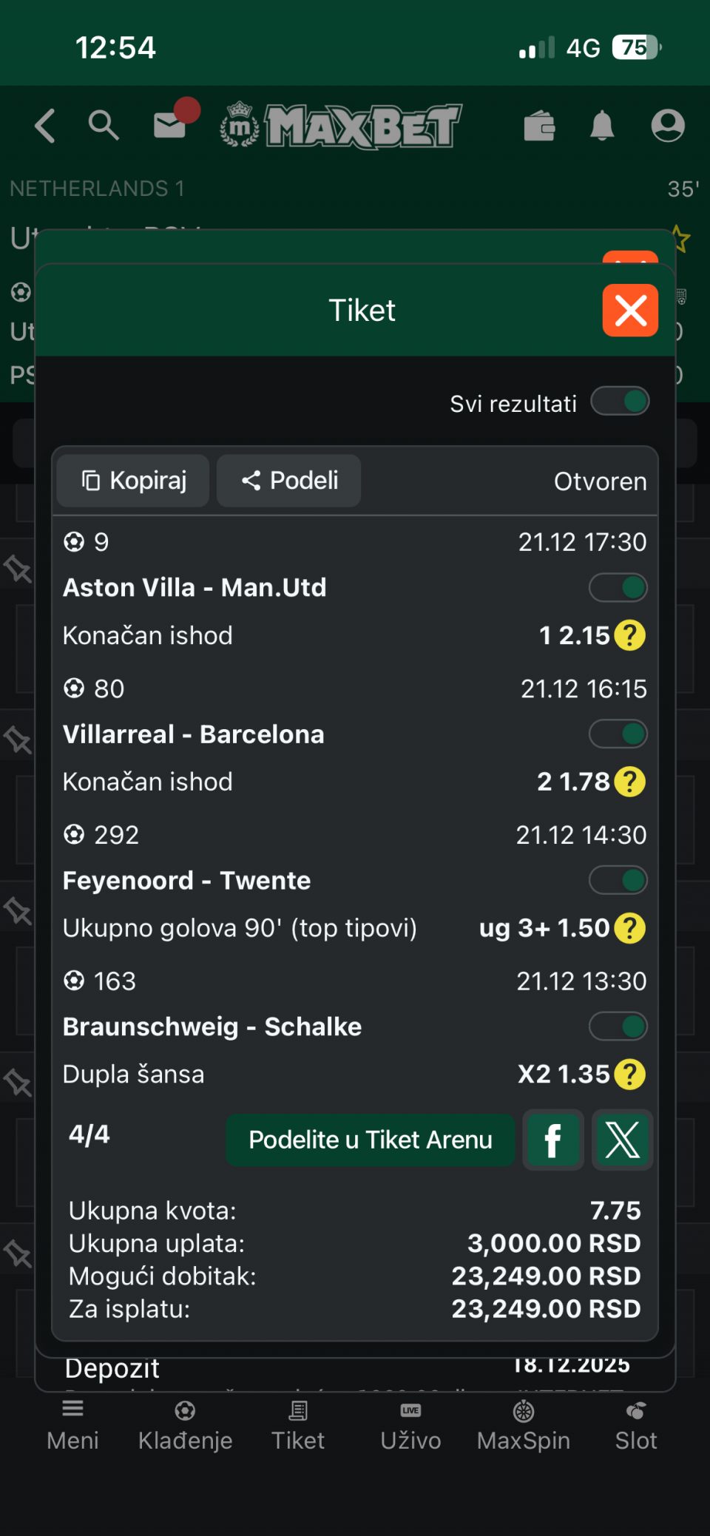
Task: Show odds info for Aston Villa bet
Action: (x=630, y=635)
